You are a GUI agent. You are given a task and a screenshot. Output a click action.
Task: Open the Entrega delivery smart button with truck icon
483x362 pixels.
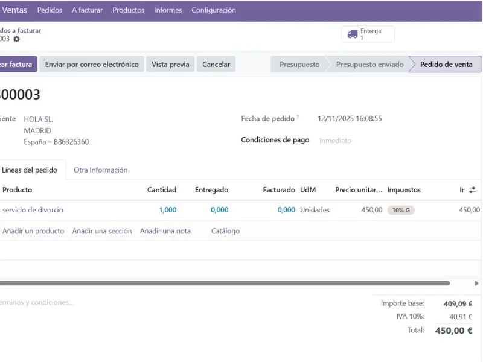coord(367,33)
